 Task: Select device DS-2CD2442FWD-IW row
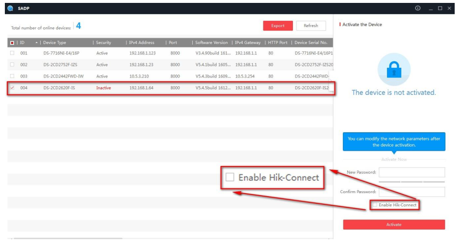pyautogui.click(x=170, y=76)
